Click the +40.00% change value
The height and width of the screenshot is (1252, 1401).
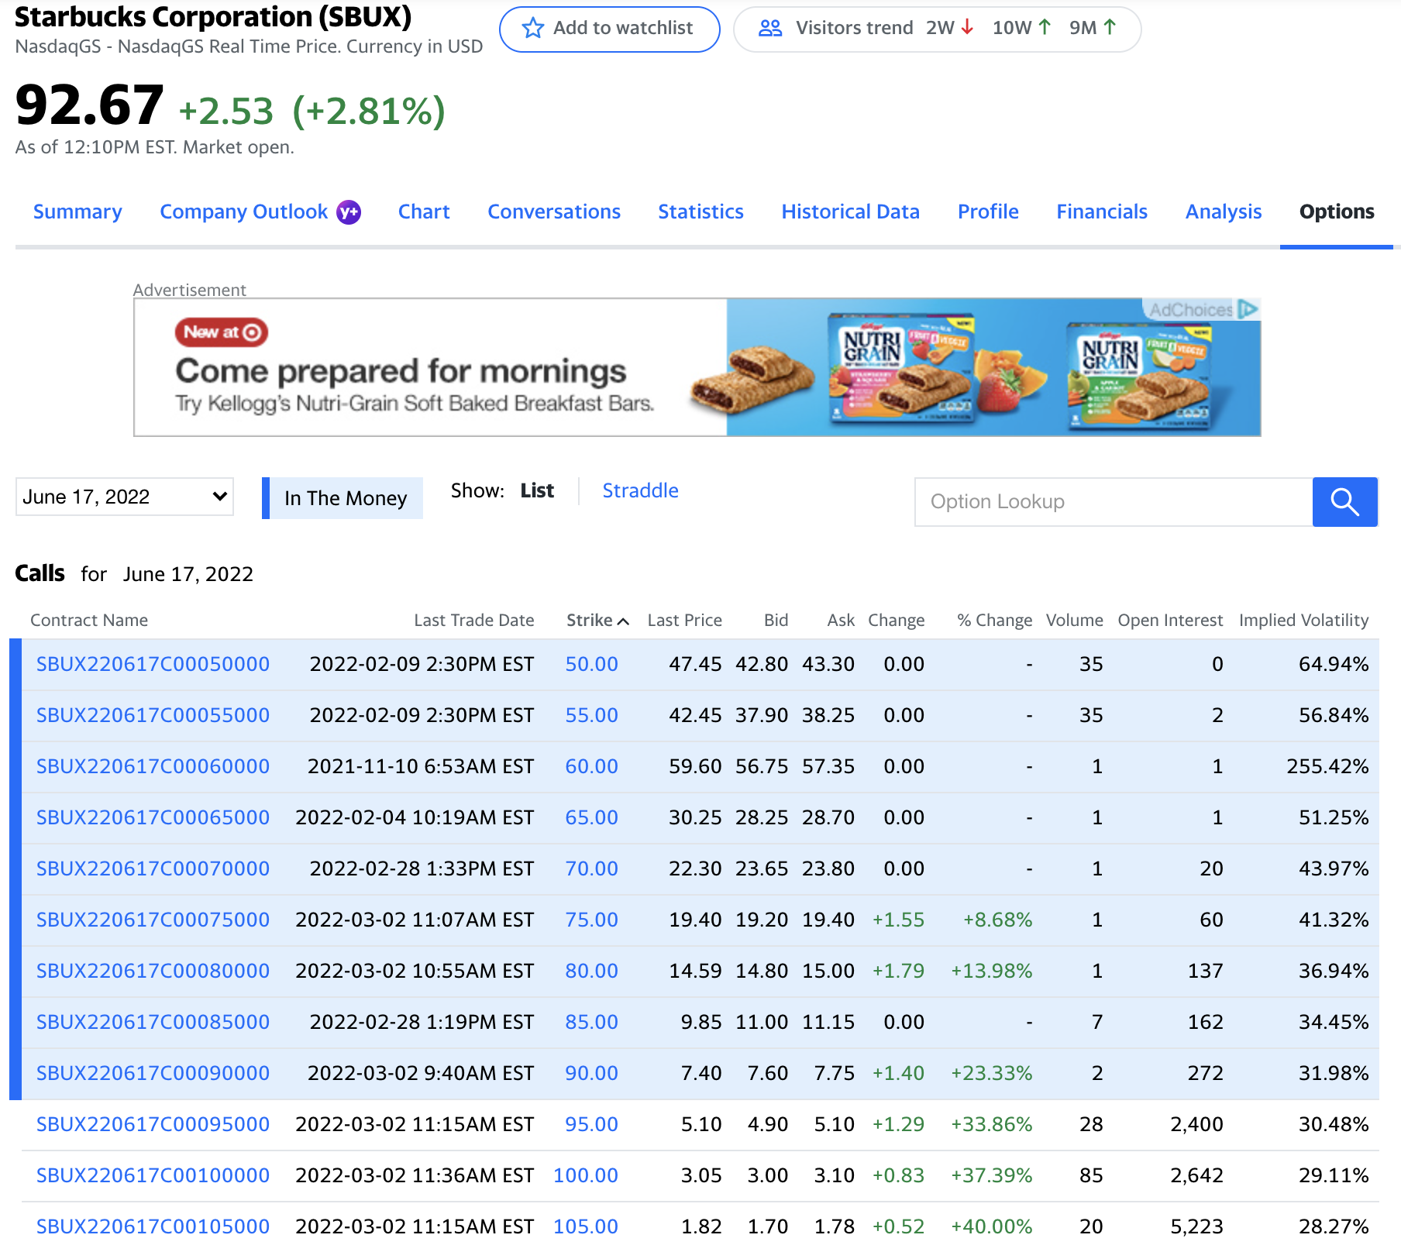992,1226
